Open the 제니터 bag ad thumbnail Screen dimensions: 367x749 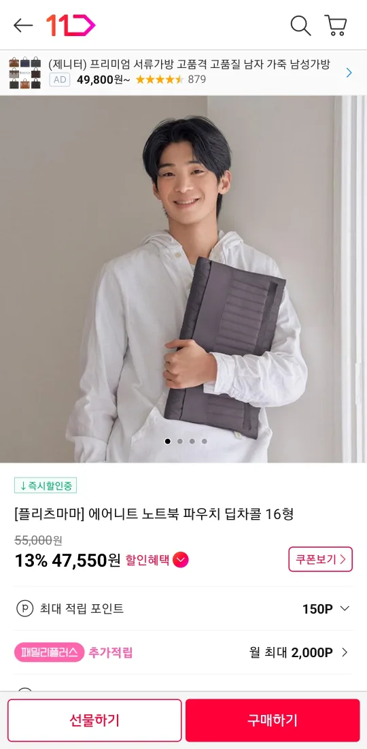point(25,73)
